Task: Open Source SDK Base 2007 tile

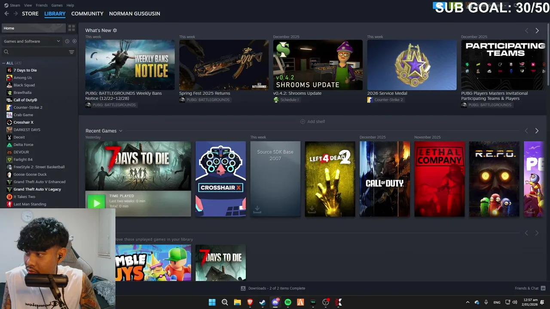Action: coord(275,179)
